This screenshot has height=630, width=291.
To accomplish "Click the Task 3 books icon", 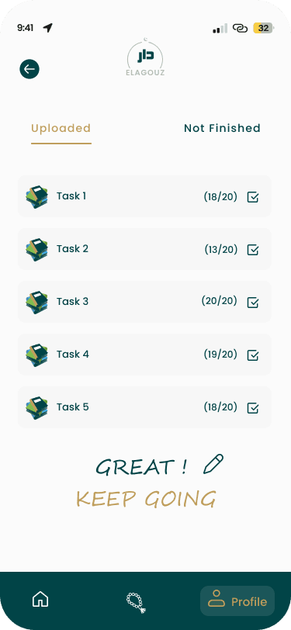I will pyautogui.click(x=36, y=302).
